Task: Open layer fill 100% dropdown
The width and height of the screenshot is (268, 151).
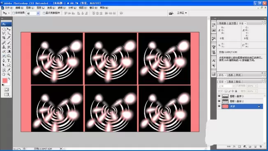Action: 256,91
